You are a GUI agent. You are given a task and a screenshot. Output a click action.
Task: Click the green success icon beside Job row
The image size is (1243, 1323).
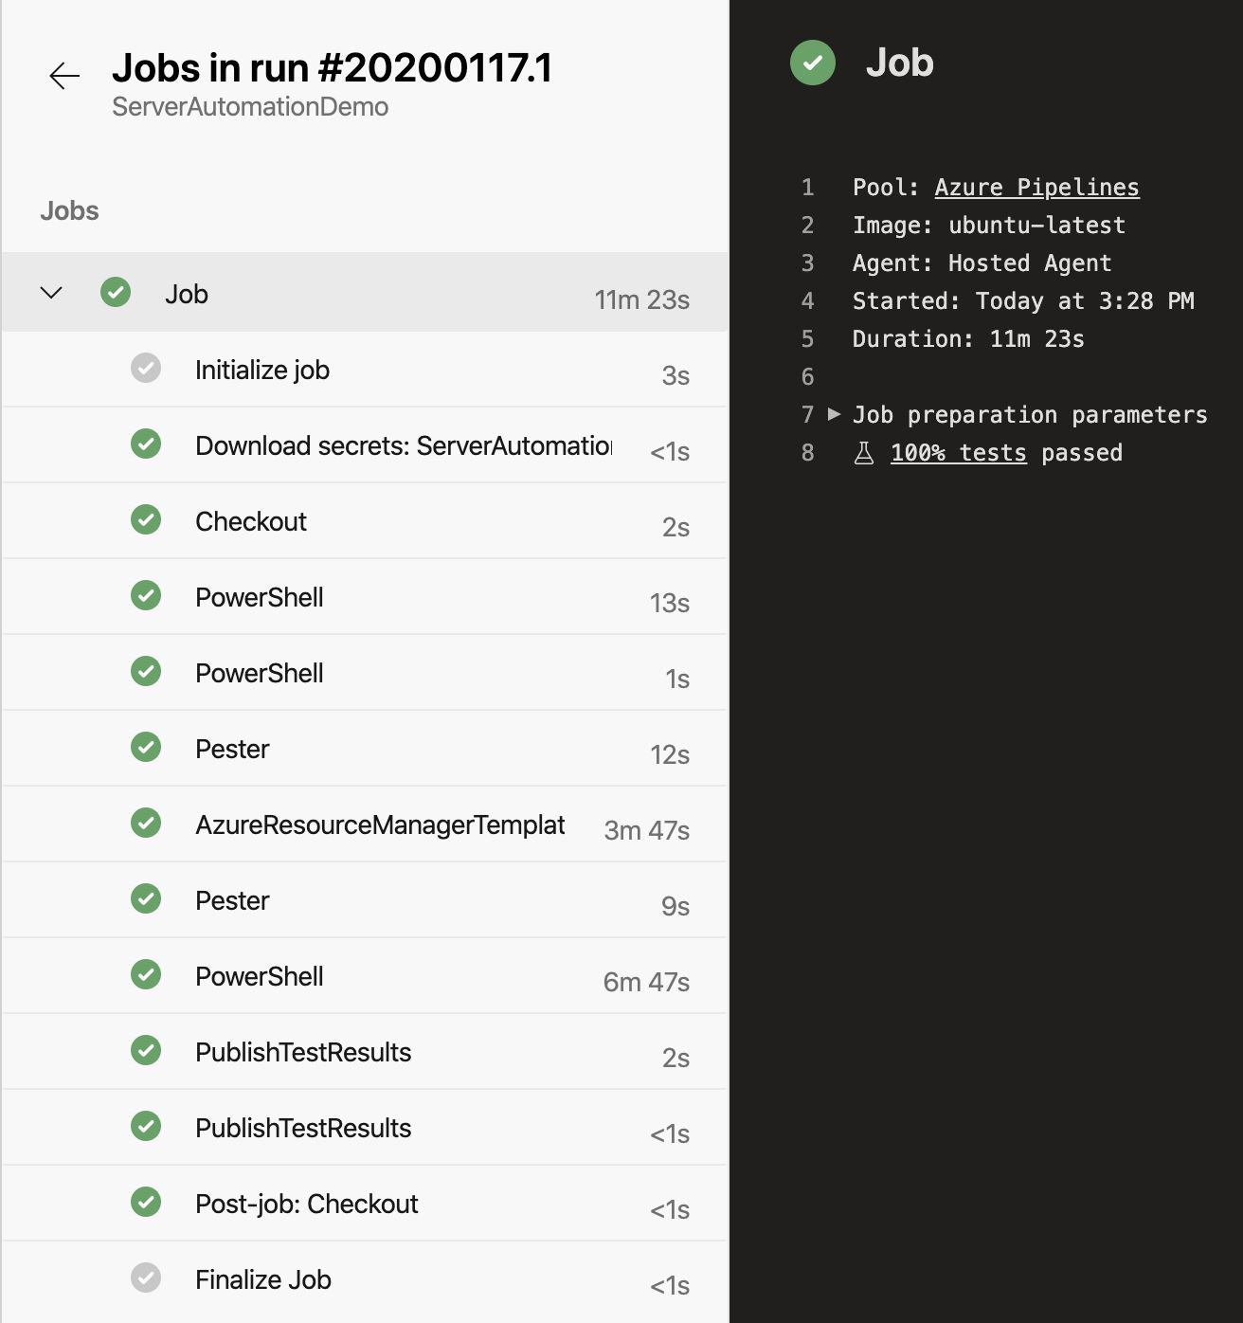pos(116,293)
